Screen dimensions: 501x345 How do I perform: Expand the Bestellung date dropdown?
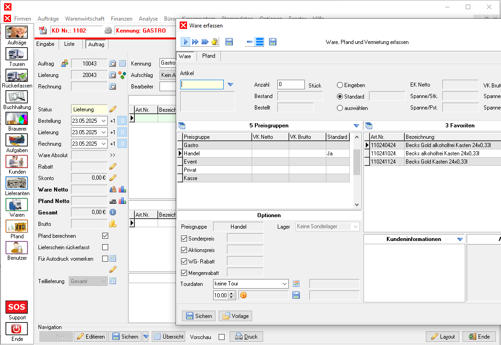104,121
